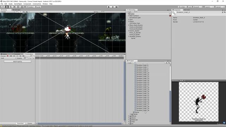Select Directional Light in Hierarchy

(x=135, y=18)
